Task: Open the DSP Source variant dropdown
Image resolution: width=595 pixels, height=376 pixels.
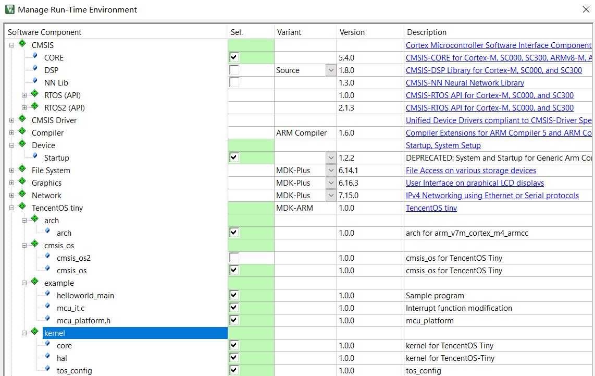Action: coord(331,70)
